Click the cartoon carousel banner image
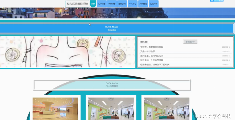235x121 pixels. tap(68, 52)
